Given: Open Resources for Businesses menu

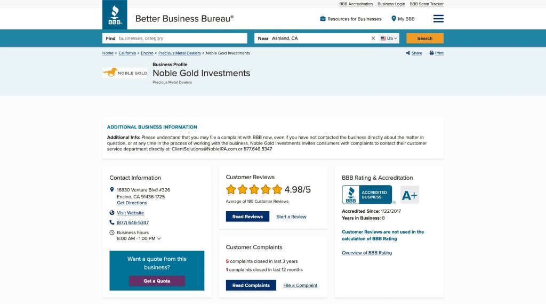Looking at the screenshot, I should tap(351, 19).
